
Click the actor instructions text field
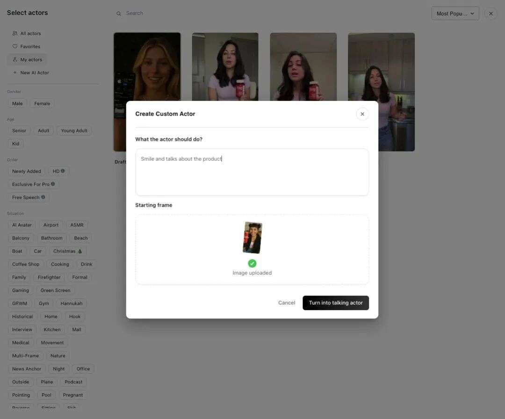coord(252,172)
